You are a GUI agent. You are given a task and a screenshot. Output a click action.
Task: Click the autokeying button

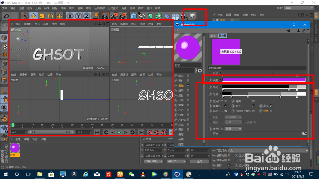coord(157,132)
